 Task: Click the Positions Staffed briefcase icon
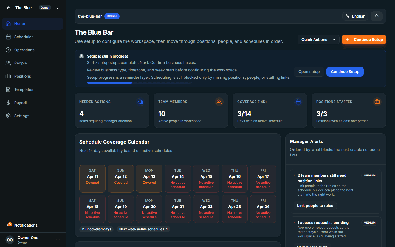point(377,102)
